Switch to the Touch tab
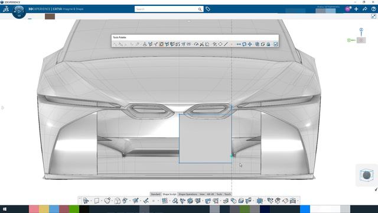This screenshot has width=378, height=213. (227, 194)
